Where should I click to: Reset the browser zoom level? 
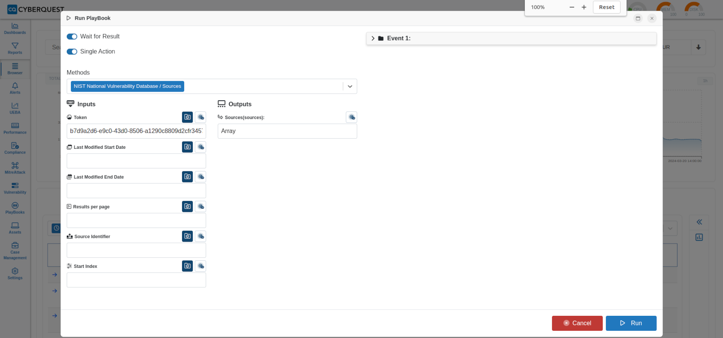[x=606, y=7]
